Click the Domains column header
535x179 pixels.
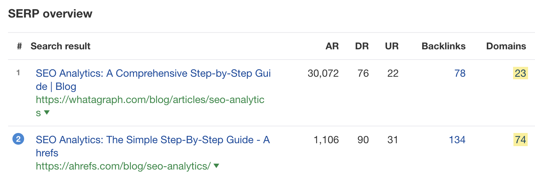point(506,46)
